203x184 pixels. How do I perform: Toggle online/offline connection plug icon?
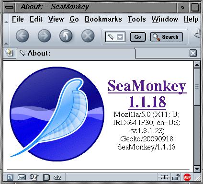(x=164, y=177)
